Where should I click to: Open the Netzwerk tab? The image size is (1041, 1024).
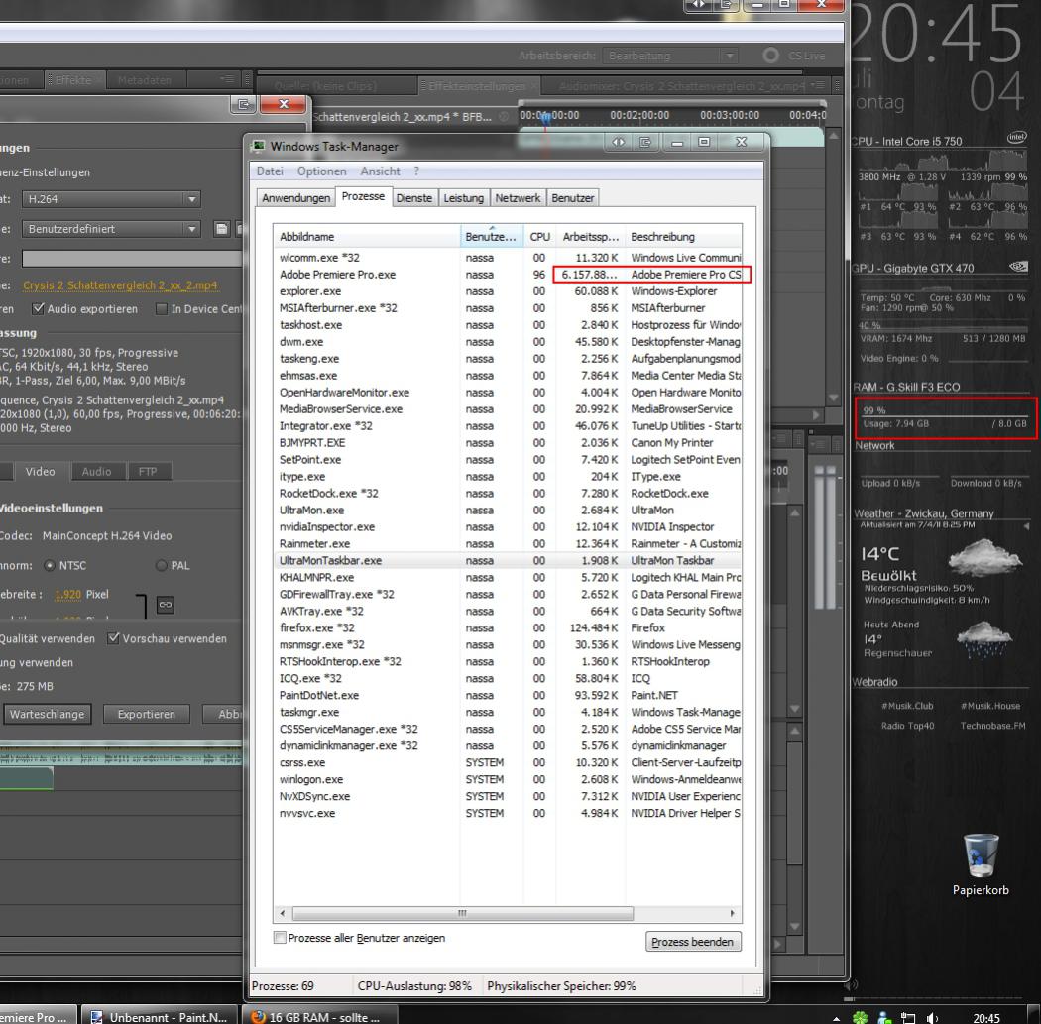518,198
